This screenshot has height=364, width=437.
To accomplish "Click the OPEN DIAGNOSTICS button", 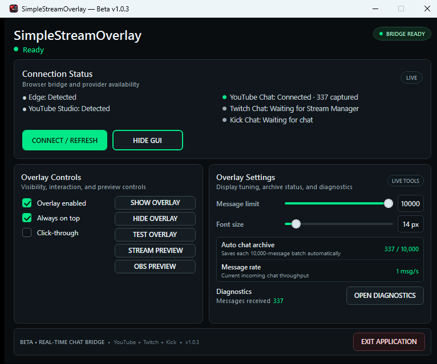I will [x=385, y=296].
